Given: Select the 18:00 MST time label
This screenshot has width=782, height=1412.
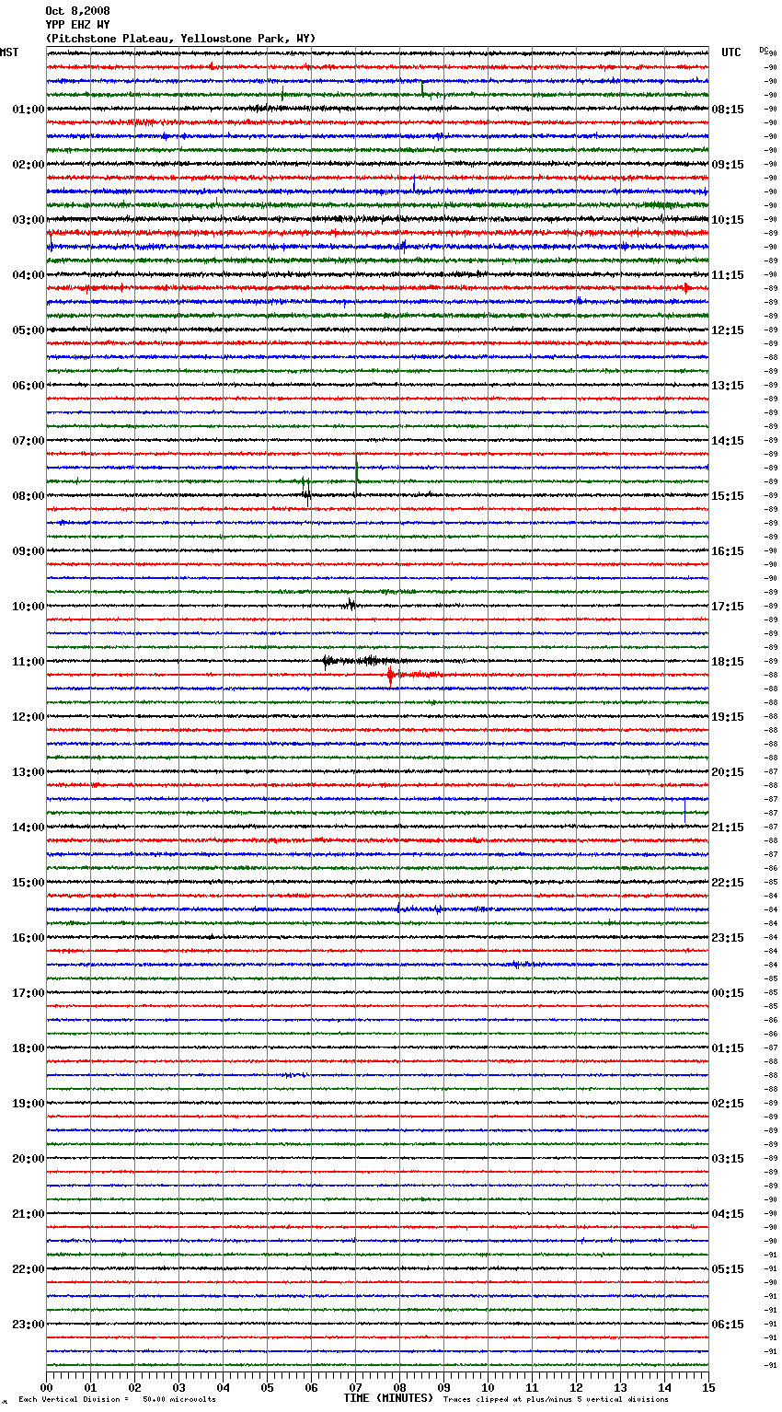Looking at the screenshot, I should point(29,1048).
